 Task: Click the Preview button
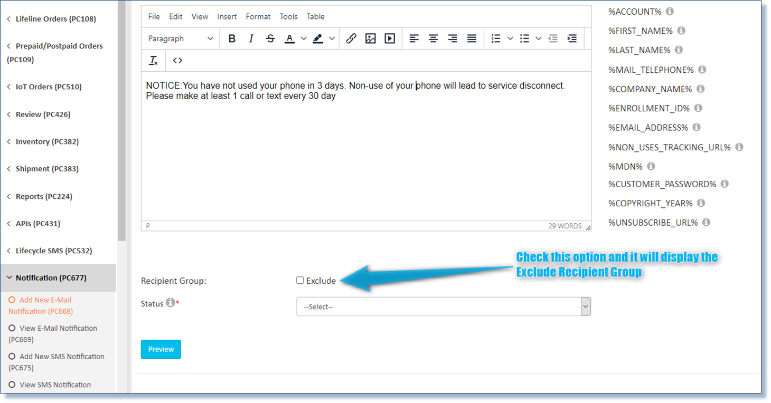click(161, 349)
